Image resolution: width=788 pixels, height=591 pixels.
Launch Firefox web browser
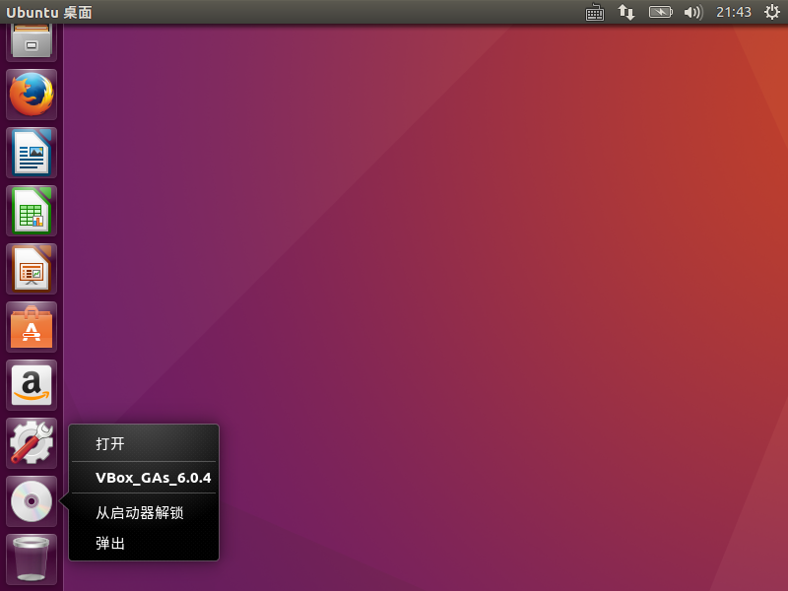coord(32,95)
